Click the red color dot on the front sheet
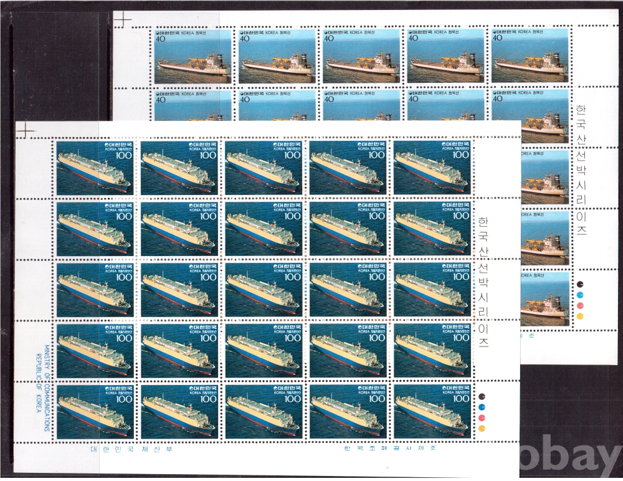This screenshot has width=623, height=481. click(482, 417)
